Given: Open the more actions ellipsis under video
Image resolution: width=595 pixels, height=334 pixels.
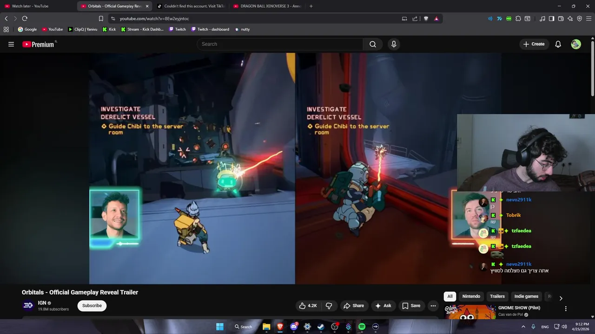Looking at the screenshot, I should (433, 306).
